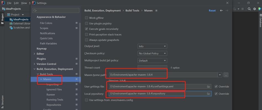Focus the Settings search field
Viewport: 262px width, 110px height.
[x=56, y=10]
